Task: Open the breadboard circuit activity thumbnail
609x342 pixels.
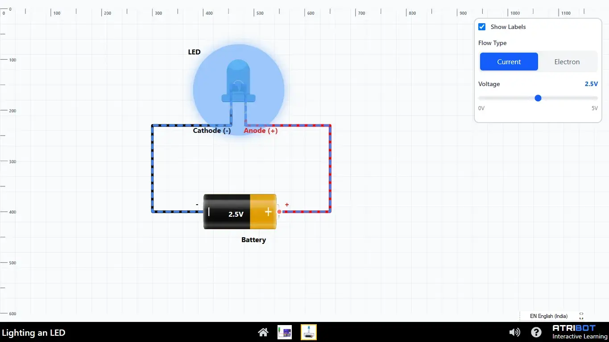Action: tap(285, 332)
